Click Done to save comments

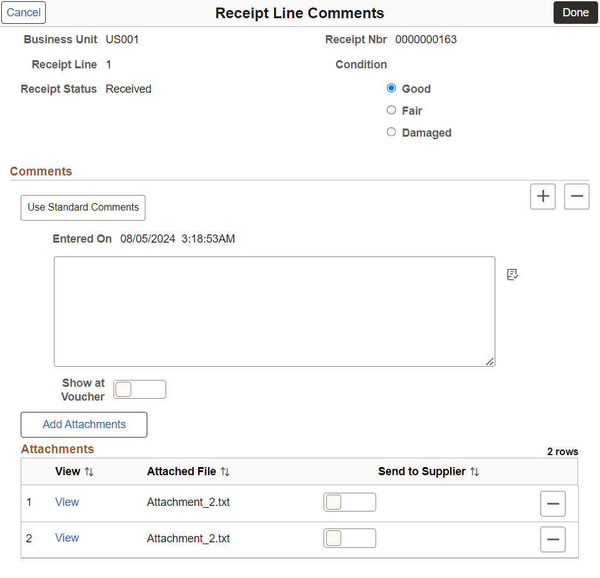click(x=575, y=13)
